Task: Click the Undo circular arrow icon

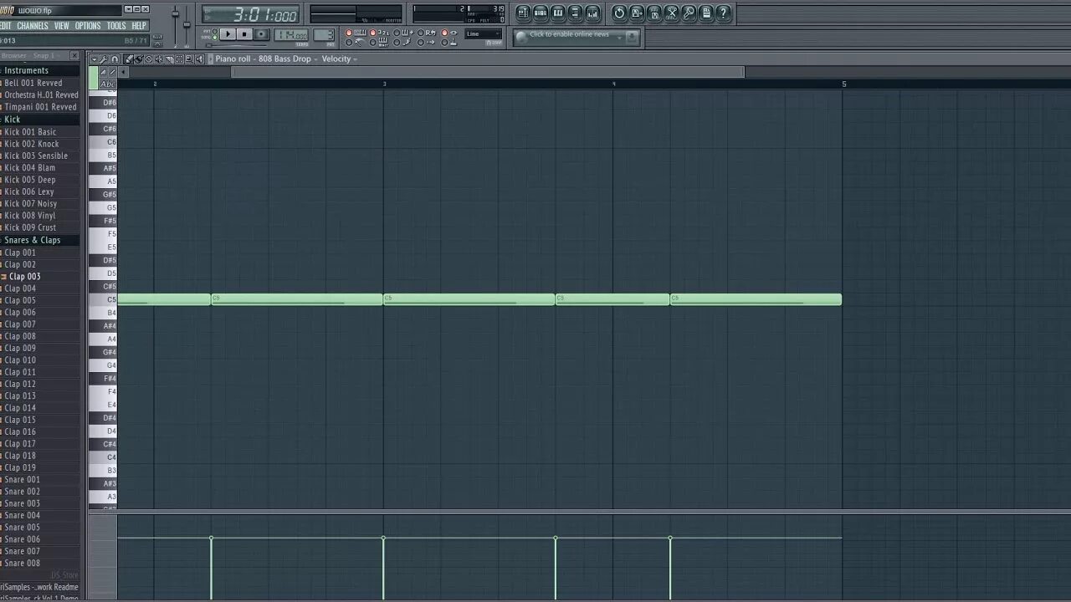Action: point(619,13)
